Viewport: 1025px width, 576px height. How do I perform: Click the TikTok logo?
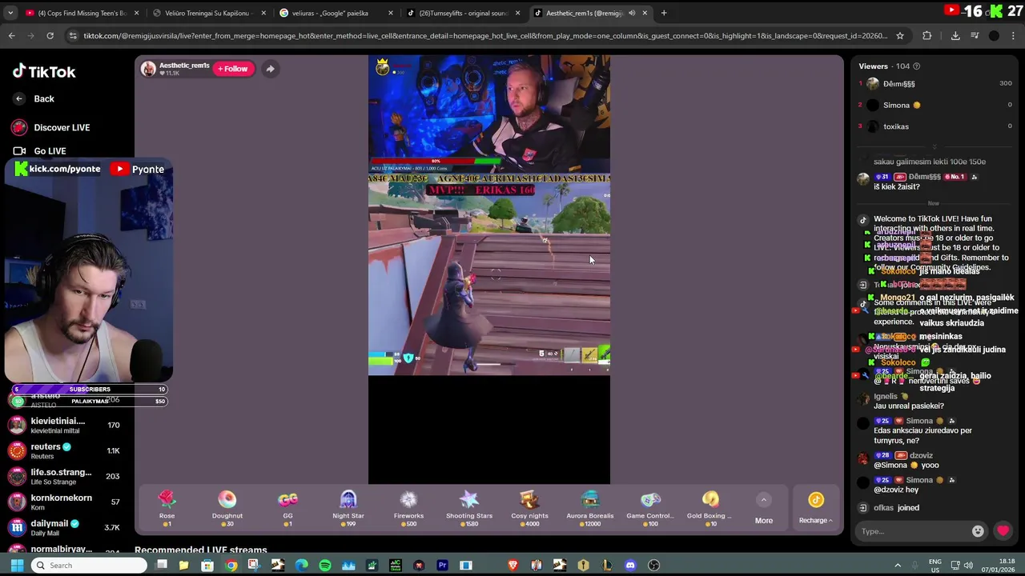44,71
